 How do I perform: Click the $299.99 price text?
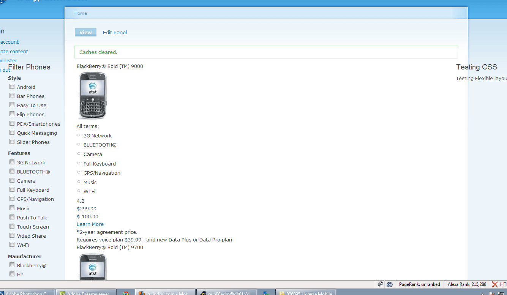click(87, 209)
